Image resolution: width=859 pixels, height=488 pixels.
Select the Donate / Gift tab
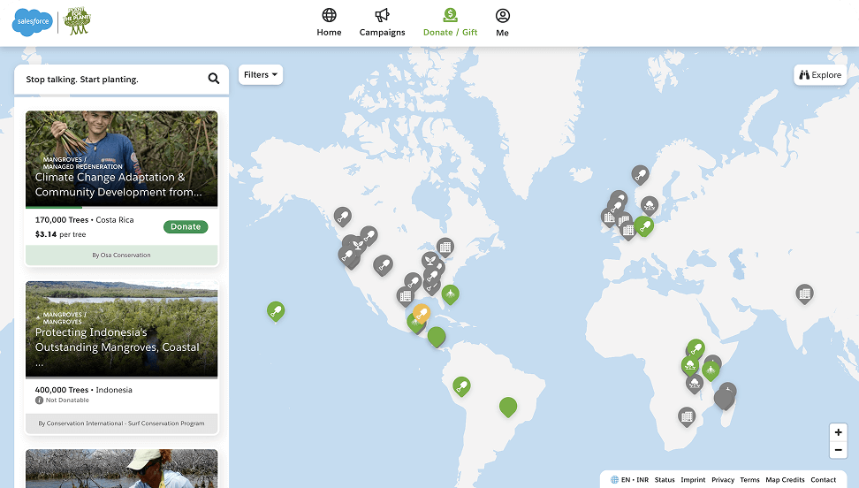[450, 23]
